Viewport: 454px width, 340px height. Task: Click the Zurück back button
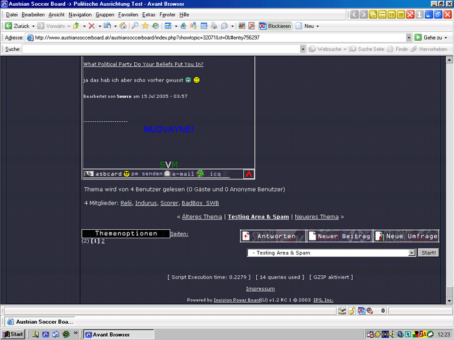point(19,26)
